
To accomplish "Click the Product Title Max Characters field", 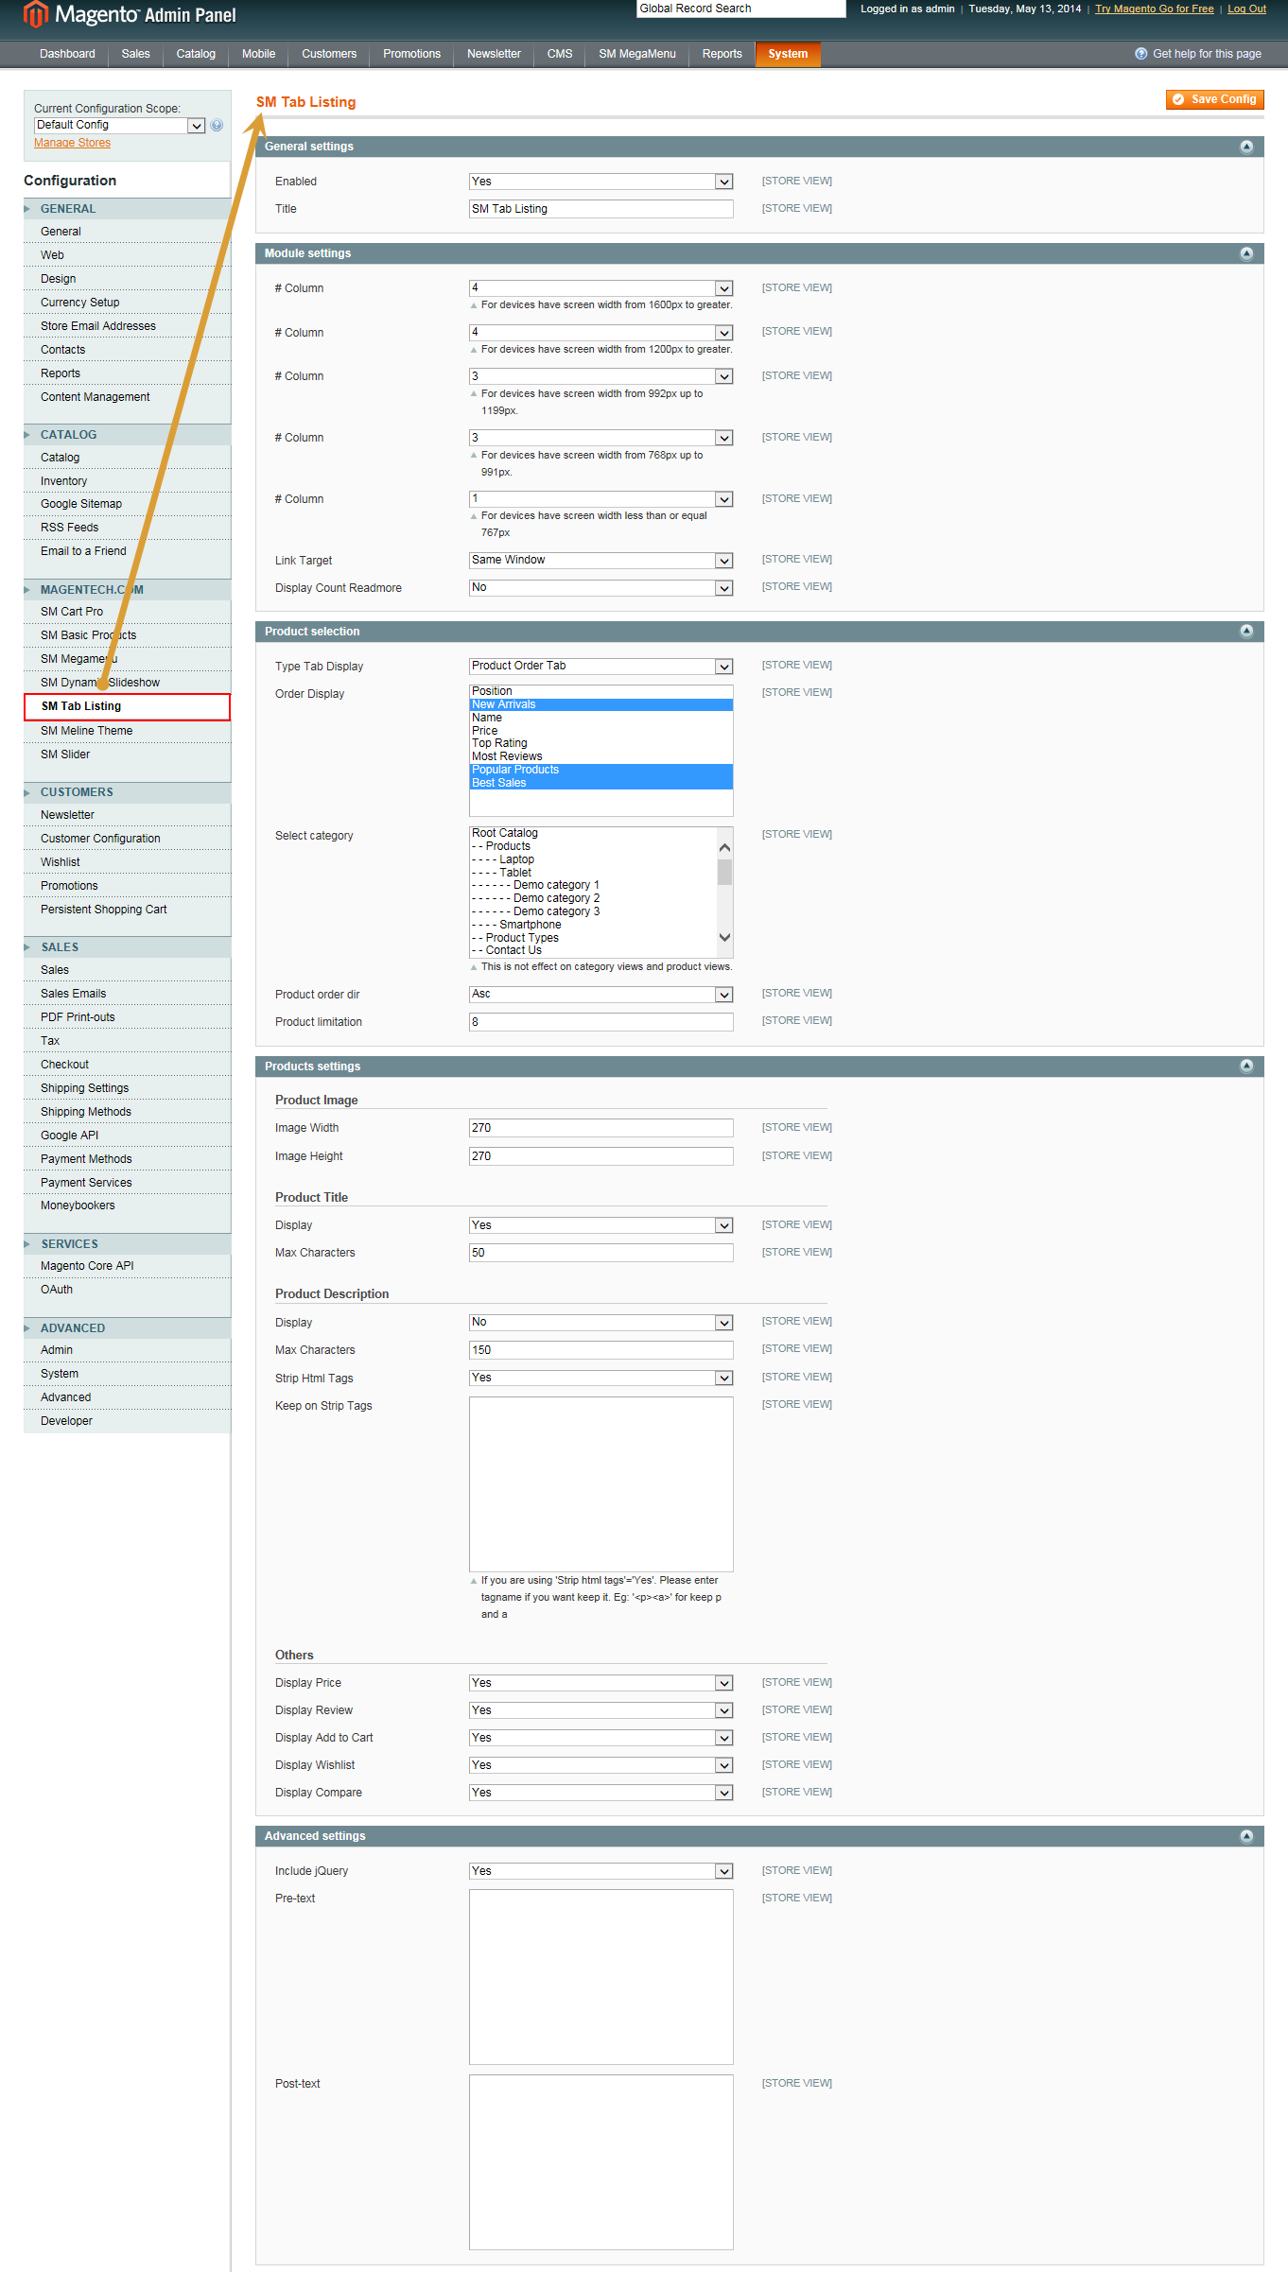I will (601, 1253).
